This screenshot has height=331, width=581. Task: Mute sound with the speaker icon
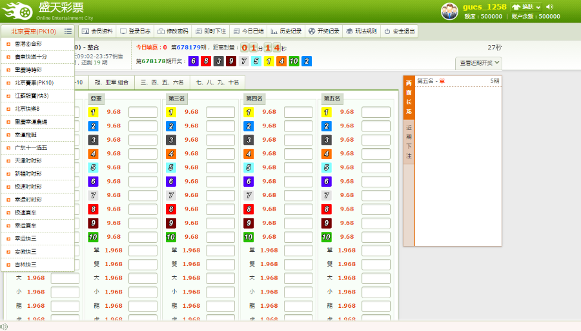coord(550,7)
